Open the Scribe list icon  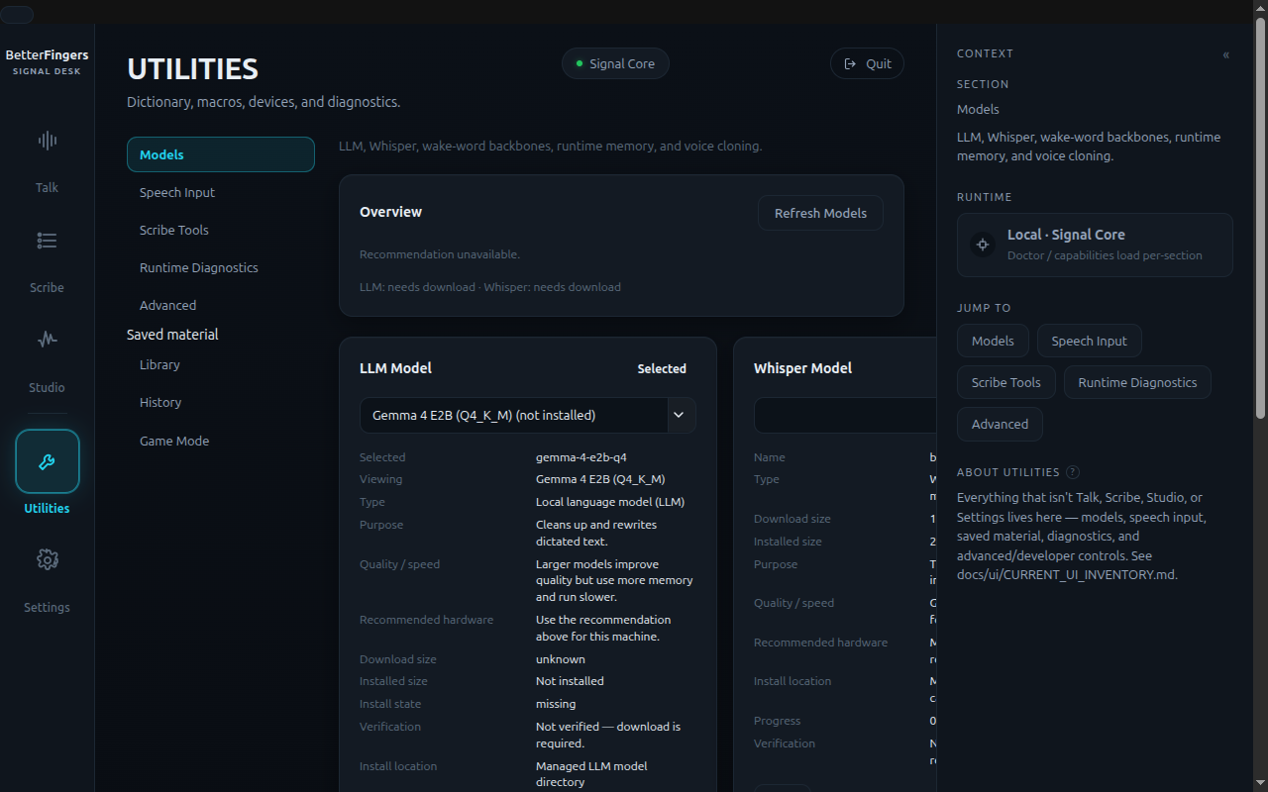point(47,241)
